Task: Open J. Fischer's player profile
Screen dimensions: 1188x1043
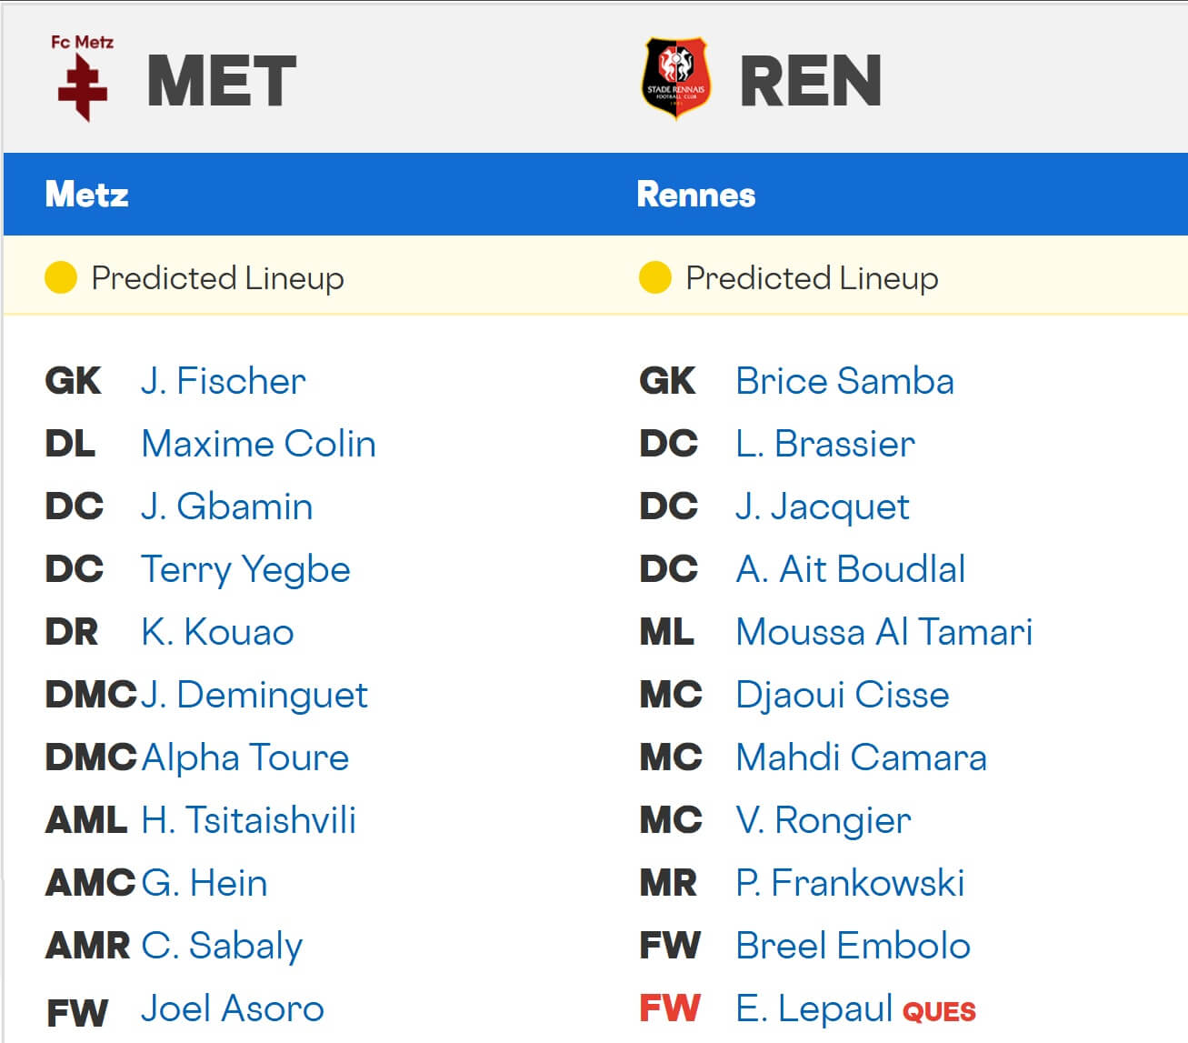Action: pos(223,381)
